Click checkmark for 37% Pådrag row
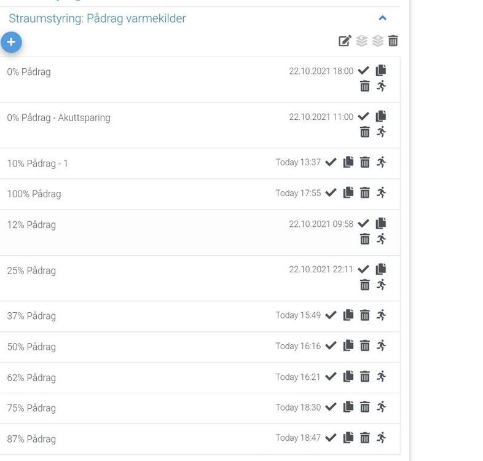This screenshot has width=483, height=461. pos(331,315)
